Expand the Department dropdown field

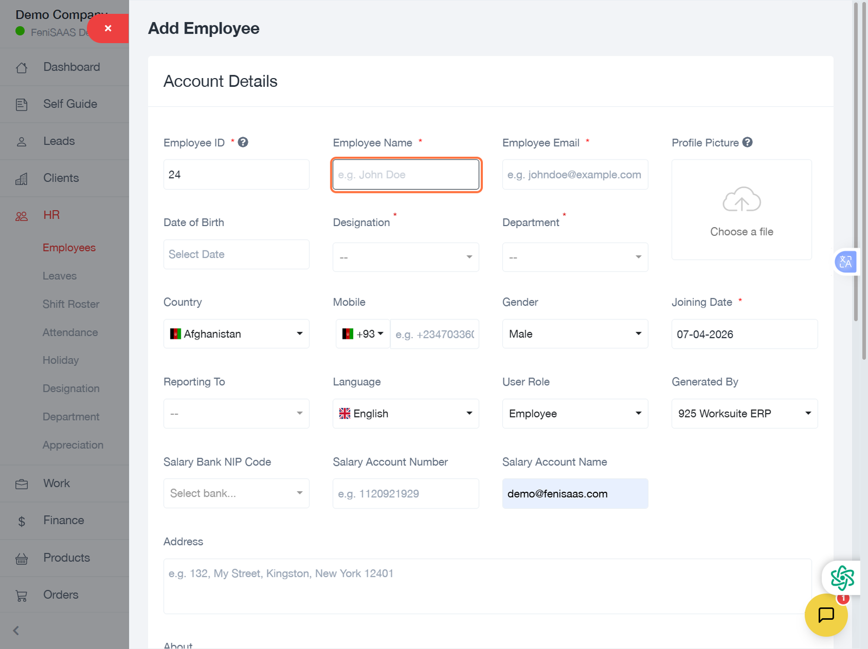[x=575, y=257]
